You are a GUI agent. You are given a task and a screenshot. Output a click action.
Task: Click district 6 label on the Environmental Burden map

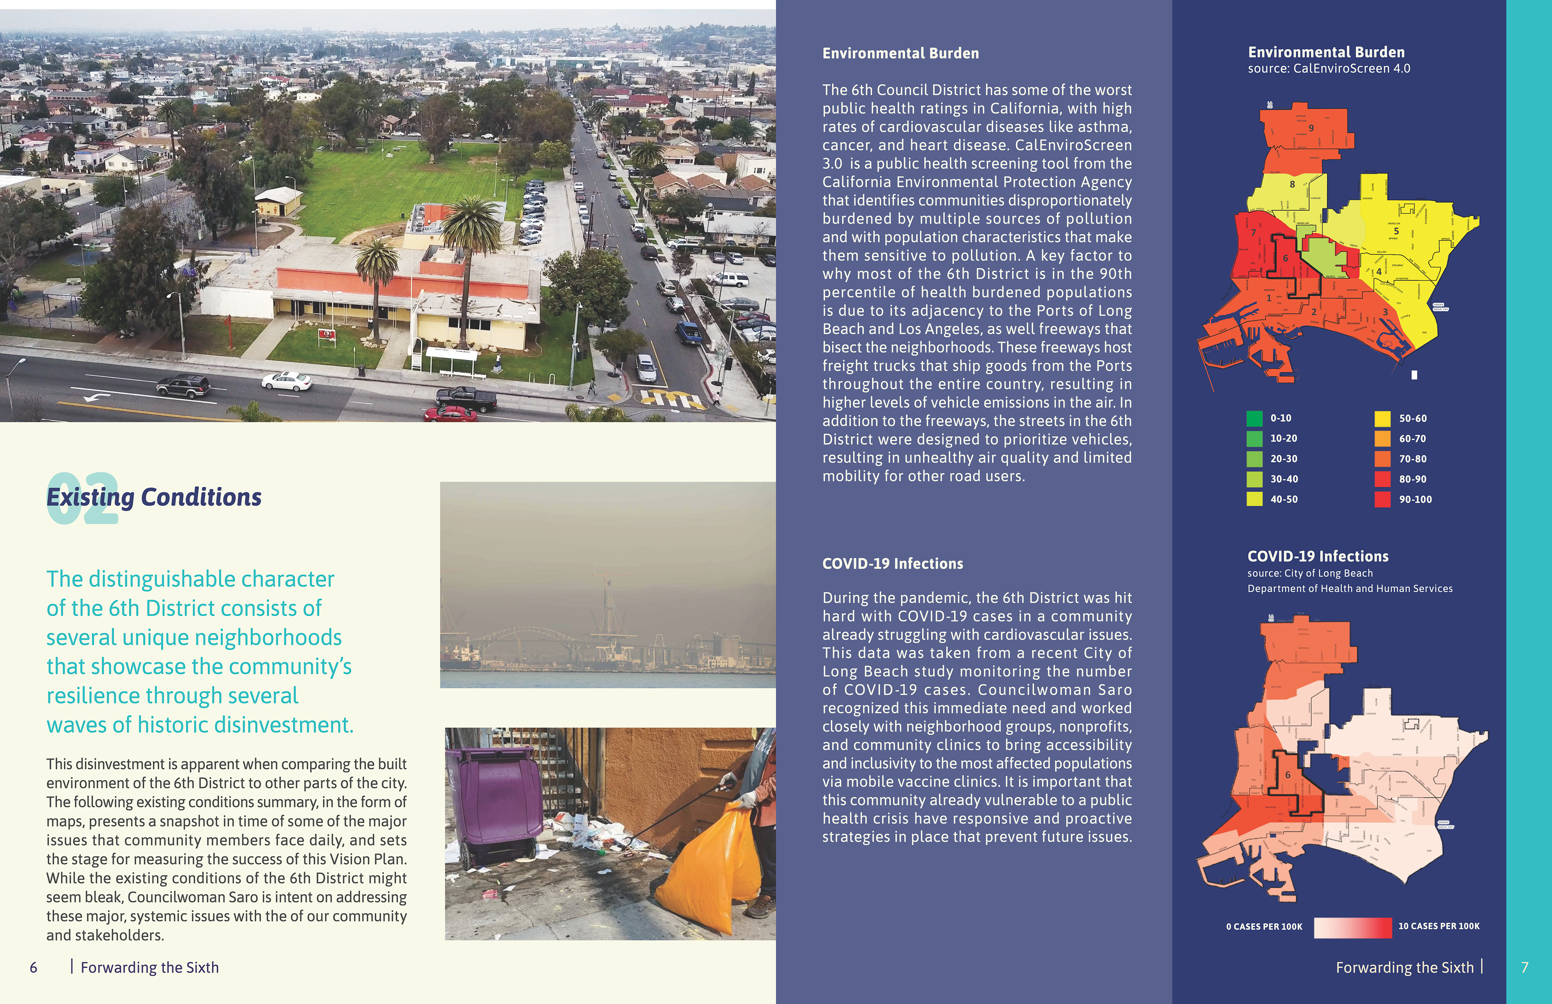click(x=1285, y=258)
